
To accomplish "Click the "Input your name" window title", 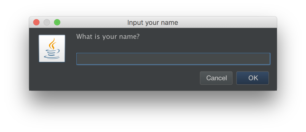I will 153,23.
